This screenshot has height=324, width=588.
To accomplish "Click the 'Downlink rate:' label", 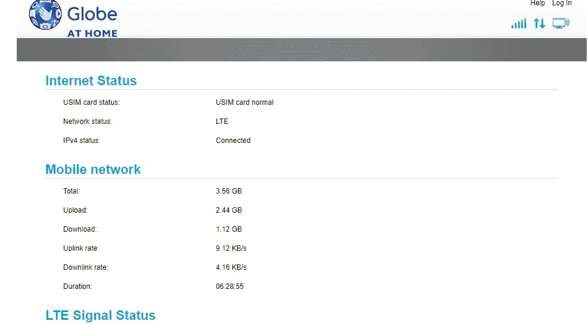I will tap(85, 267).
